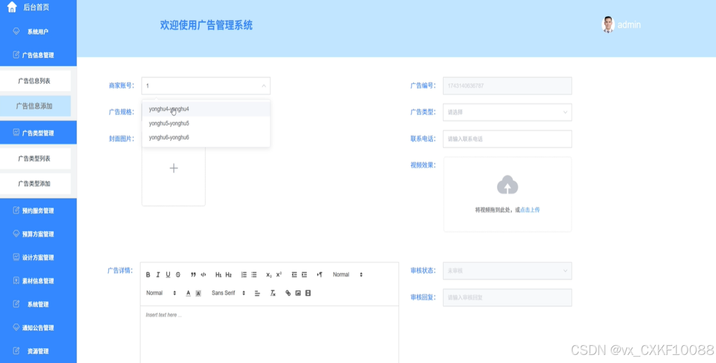Expand the 素材信息管理 sidebar menu
Image resolution: width=716 pixels, height=363 pixels.
[38, 281]
